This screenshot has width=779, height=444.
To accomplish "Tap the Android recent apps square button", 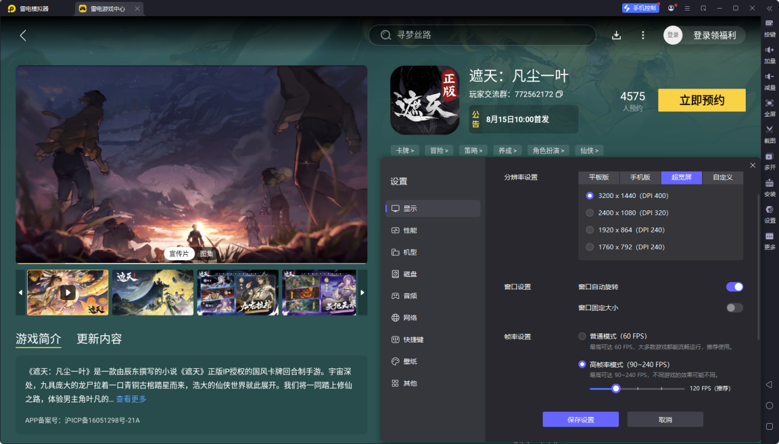I will click(769, 427).
